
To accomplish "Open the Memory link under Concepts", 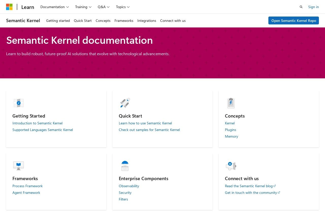I will coord(232,136).
